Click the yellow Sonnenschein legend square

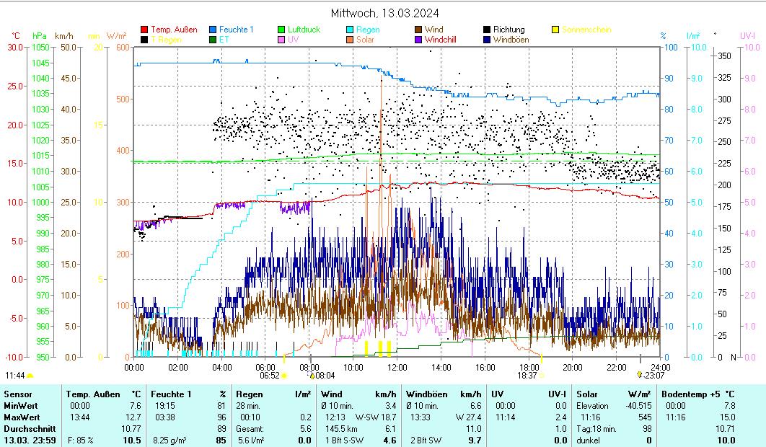point(555,30)
